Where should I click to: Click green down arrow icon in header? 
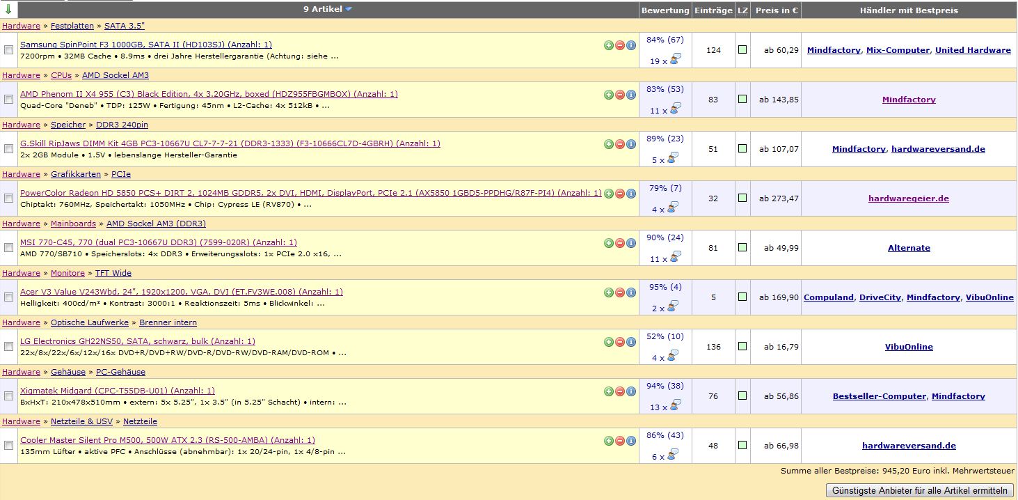8,10
